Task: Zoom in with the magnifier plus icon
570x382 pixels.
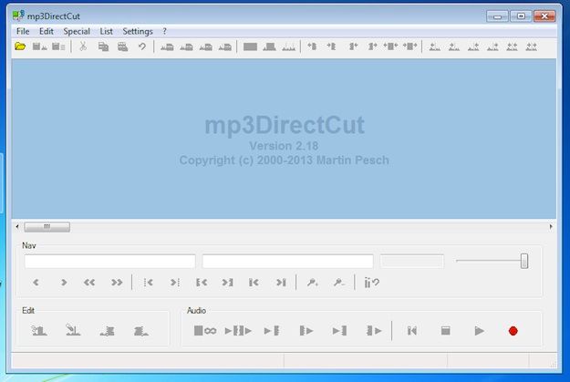Action: coord(312,283)
